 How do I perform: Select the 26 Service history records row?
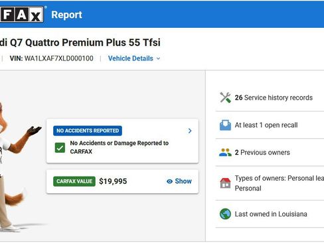pyautogui.click(x=270, y=98)
